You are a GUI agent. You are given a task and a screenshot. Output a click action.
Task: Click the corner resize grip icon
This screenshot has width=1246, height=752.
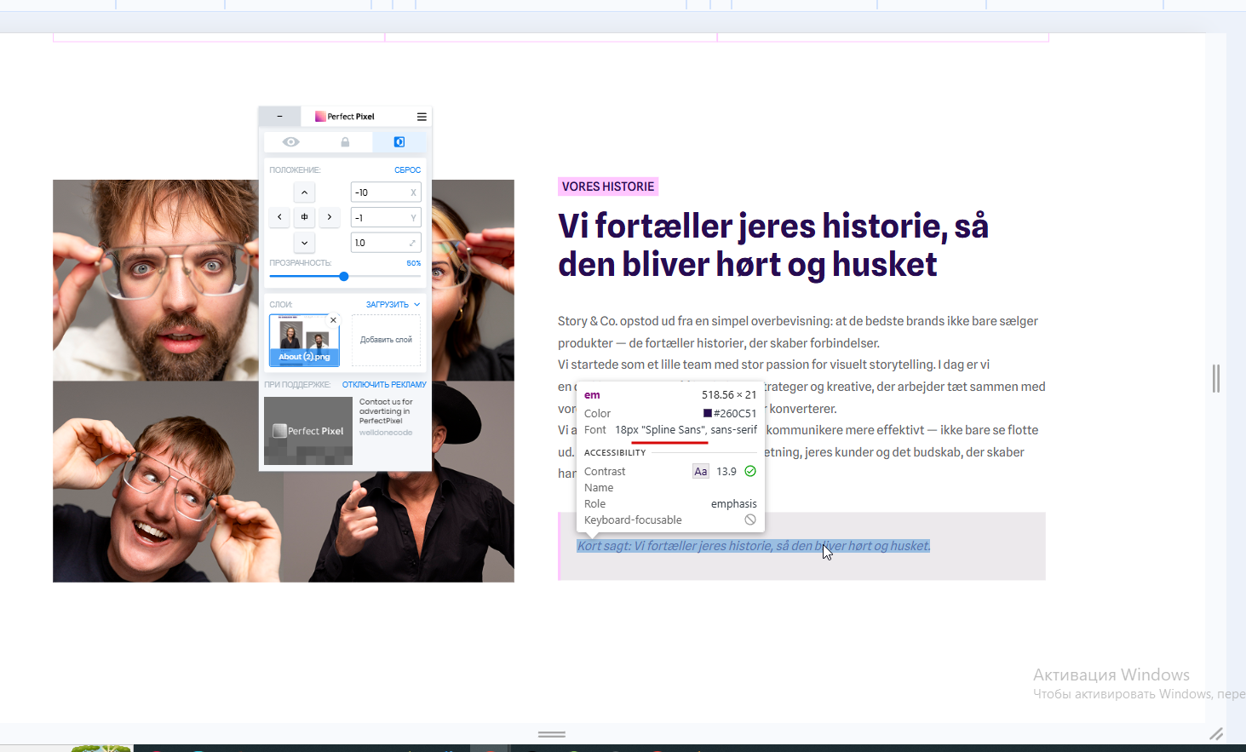click(x=1216, y=733)
